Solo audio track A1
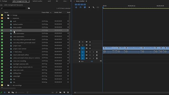169x95 pixels. [x=93, y=52]
